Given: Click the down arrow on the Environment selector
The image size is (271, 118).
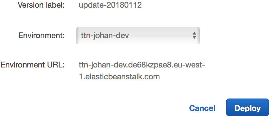Looking at the screenshot, I should tap(194, 38).
